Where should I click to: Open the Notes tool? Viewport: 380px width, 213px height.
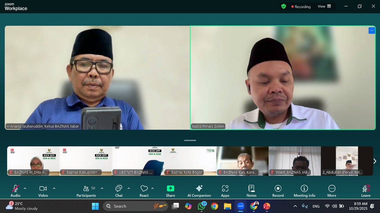pyautogui.click(x=251, y=191)
